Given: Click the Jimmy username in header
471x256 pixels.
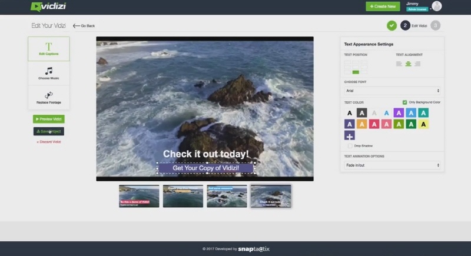Looking at the screenshot, I should 412,4.
